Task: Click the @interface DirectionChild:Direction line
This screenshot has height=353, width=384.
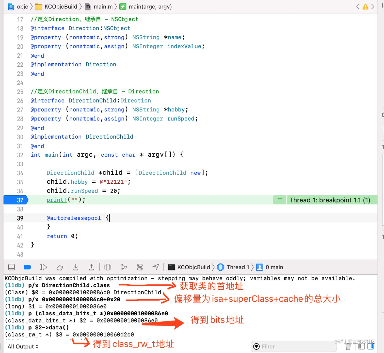Action: click(91, 100)
